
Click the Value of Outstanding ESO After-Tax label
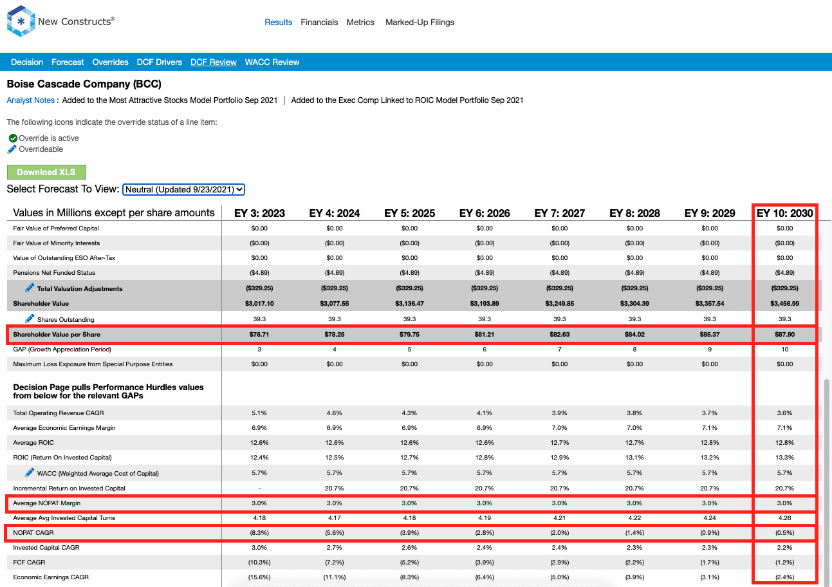pyautogui.click(x=63, y=257)
